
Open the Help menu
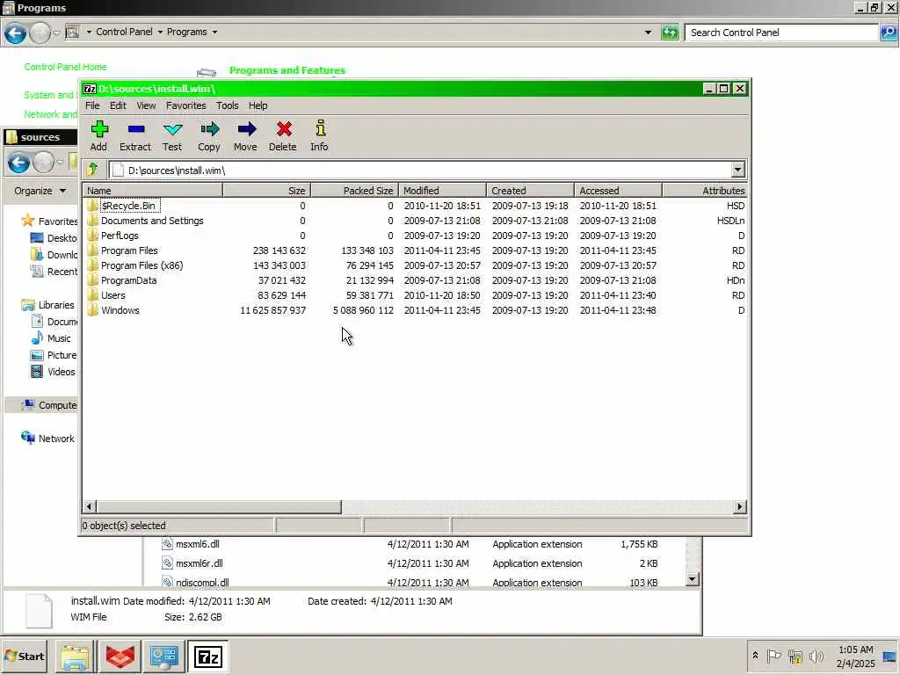pos(258,105)
